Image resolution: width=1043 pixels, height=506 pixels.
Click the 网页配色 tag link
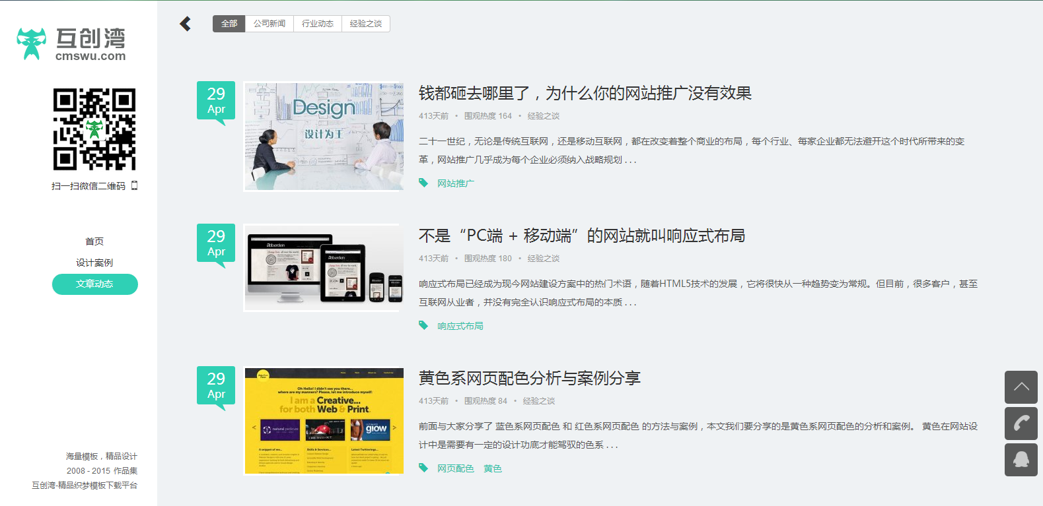[x=455, y=468]
